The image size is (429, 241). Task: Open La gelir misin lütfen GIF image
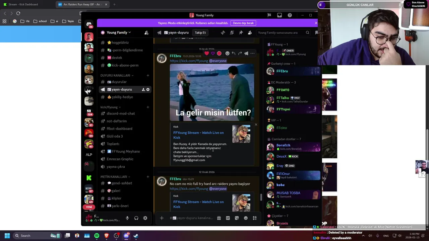pyautogui.click(x=212, y=92)
